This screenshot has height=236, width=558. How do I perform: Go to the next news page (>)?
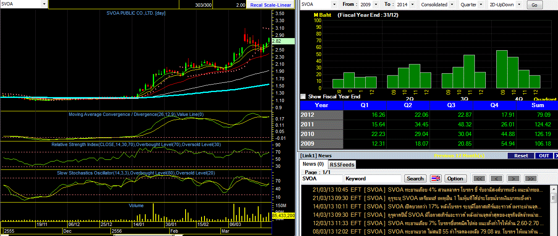513,179
